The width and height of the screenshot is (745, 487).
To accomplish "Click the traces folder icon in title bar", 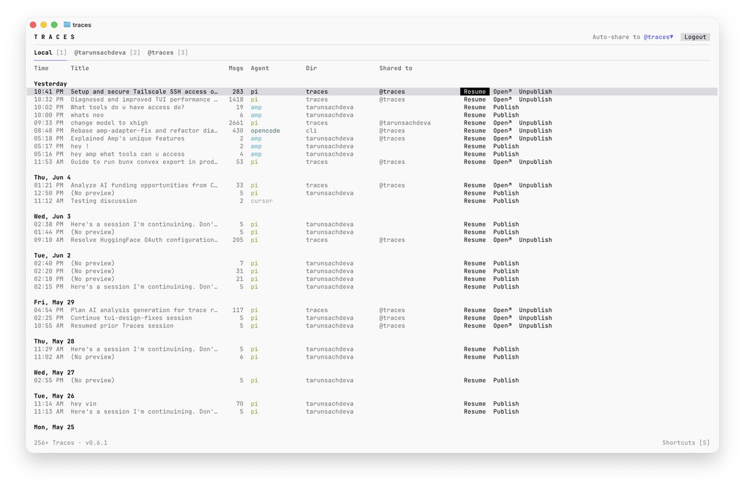I will click(67, 25).
